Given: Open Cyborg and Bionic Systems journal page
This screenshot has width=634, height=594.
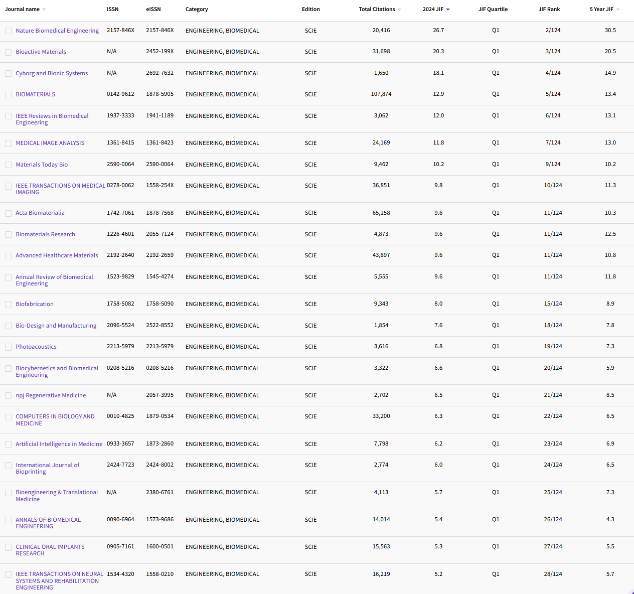Looking at the screenshot, I should (x=52, y=73).
